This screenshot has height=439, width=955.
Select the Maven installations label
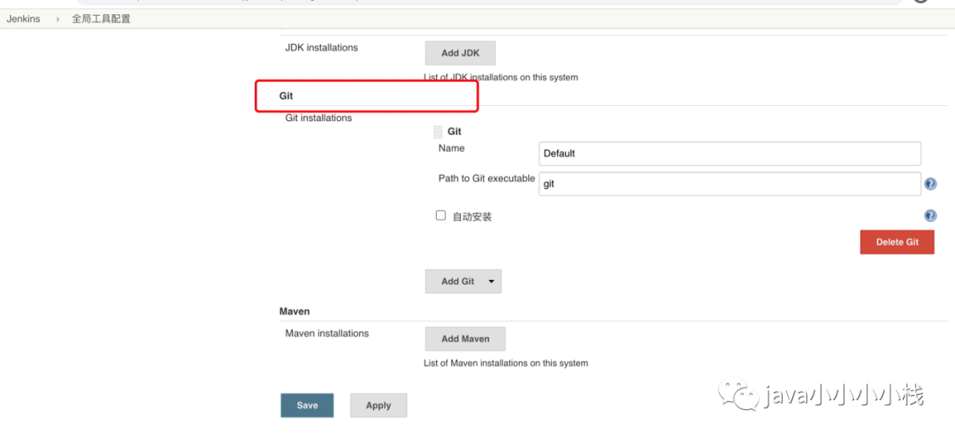pos(327,333)
